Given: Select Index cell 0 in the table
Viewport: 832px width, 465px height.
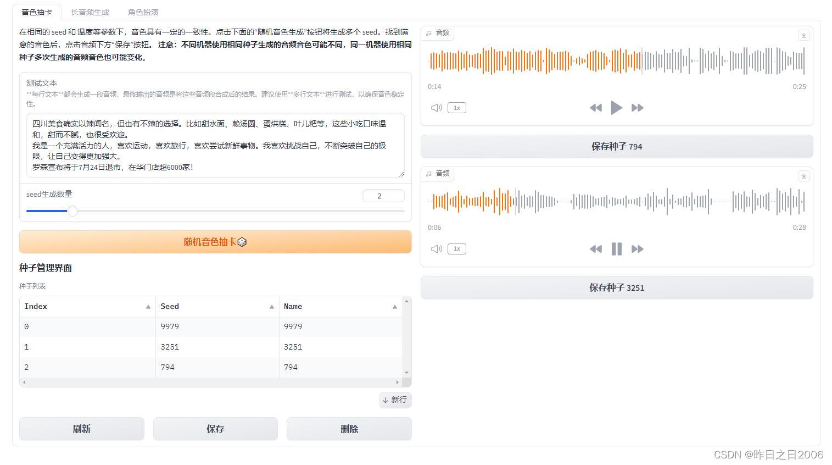Looking at the screenshot, I should click(88, 326).
